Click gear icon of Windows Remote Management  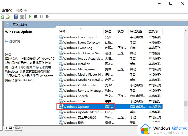tap(61, 90)
